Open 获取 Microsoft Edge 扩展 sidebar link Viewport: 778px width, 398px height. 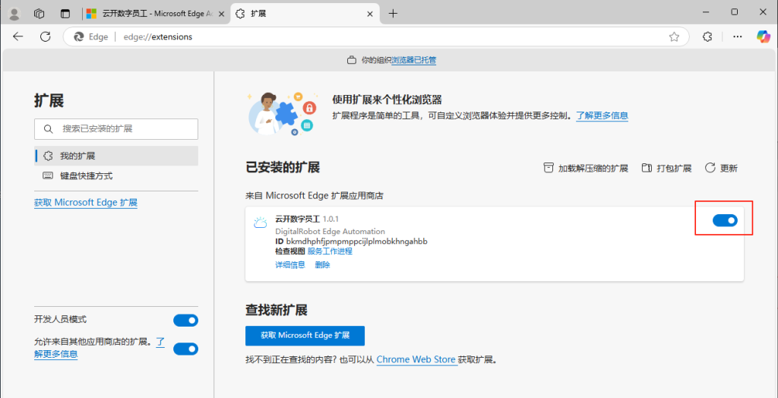(x=86, y=203)
